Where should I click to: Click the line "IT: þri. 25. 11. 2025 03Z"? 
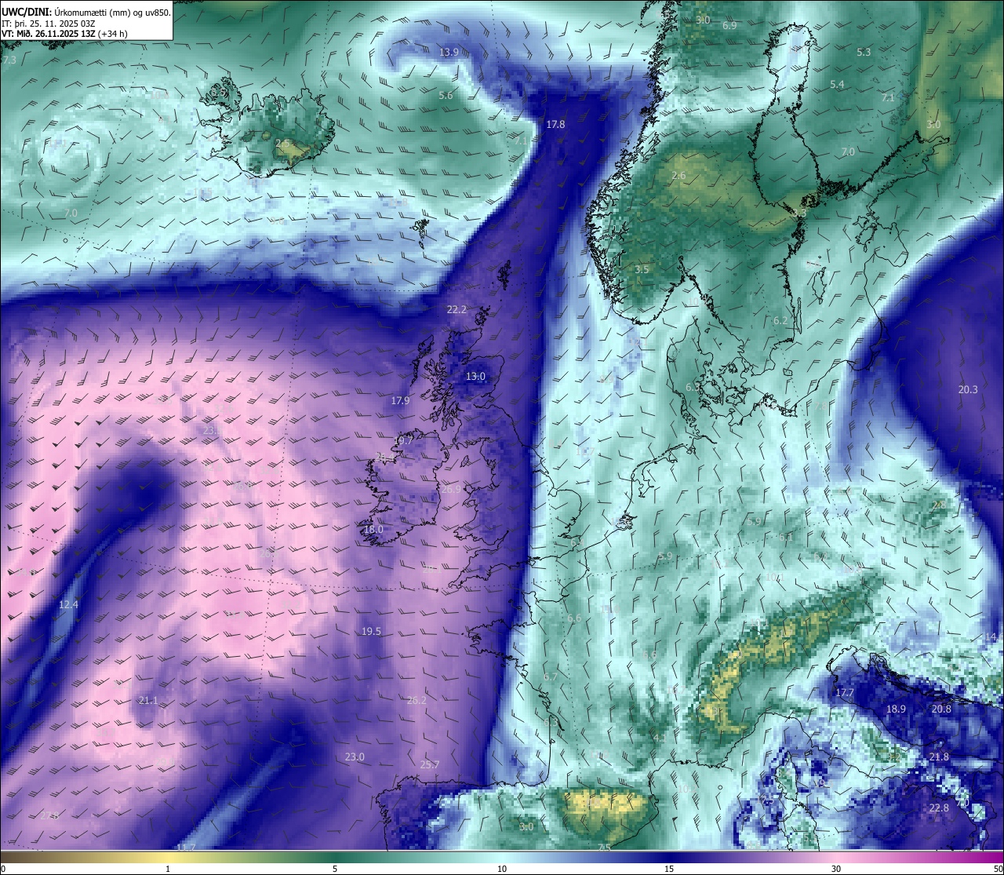coord(47,24)
